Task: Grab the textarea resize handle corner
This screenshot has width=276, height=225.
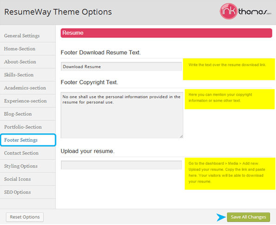Action: point(181,136)
